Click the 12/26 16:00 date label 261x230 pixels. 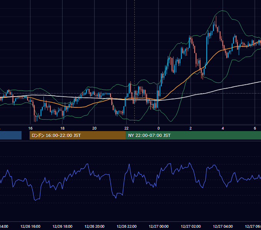coord(30,226)
